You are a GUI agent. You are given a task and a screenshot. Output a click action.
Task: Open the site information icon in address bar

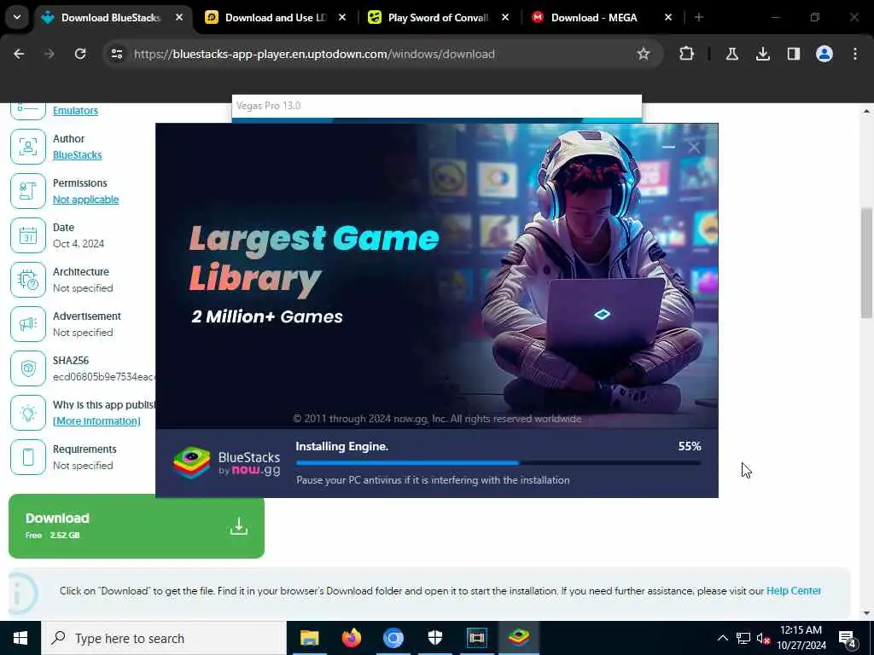pos(116,54)
